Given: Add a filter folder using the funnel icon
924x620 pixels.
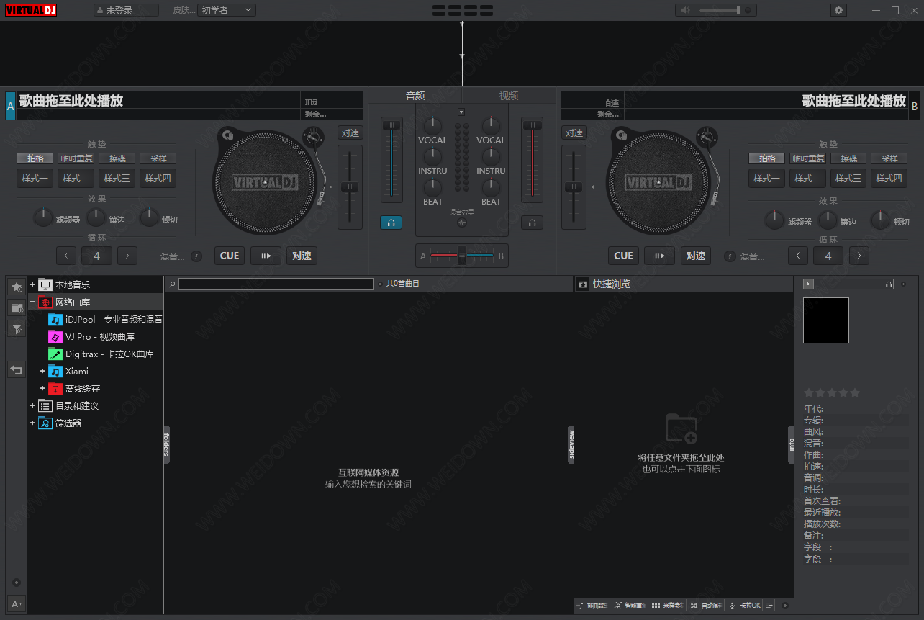Looking at the screenshot, I should pyautogui.click(x=17, y=329).
